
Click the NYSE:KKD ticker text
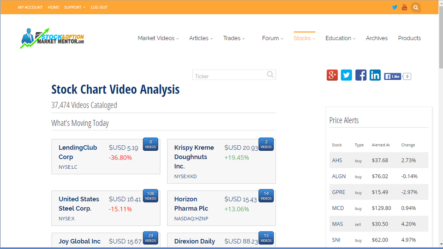click(186, 176)
